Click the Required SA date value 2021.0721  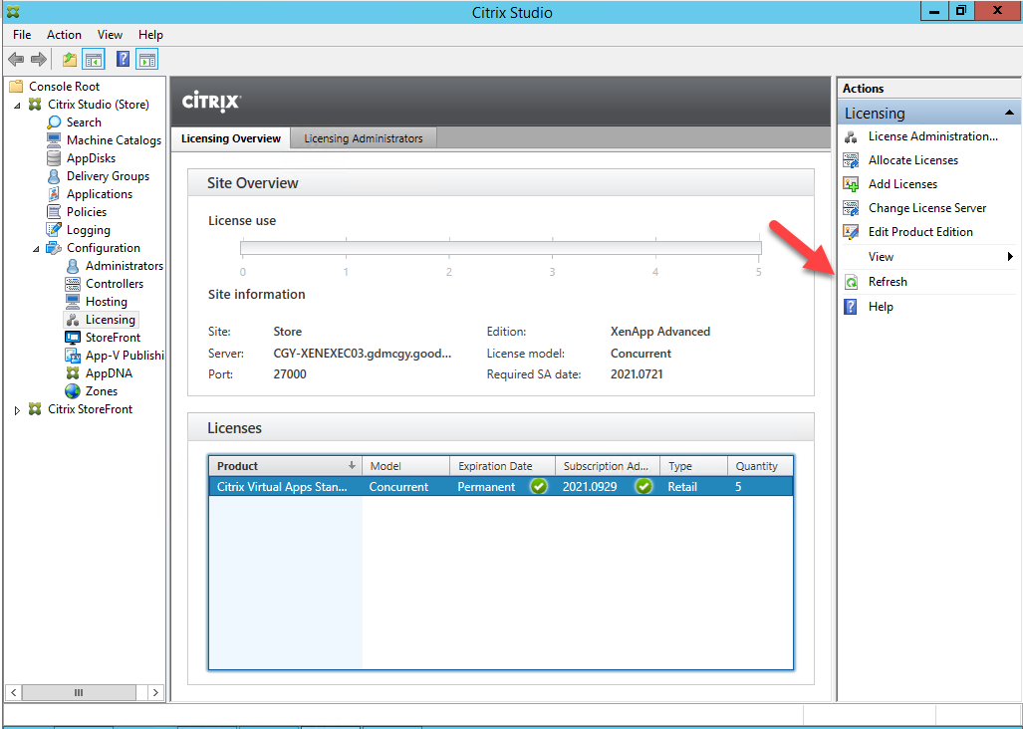(637, 374)
